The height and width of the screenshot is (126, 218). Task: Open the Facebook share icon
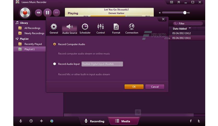coord(191,121)
